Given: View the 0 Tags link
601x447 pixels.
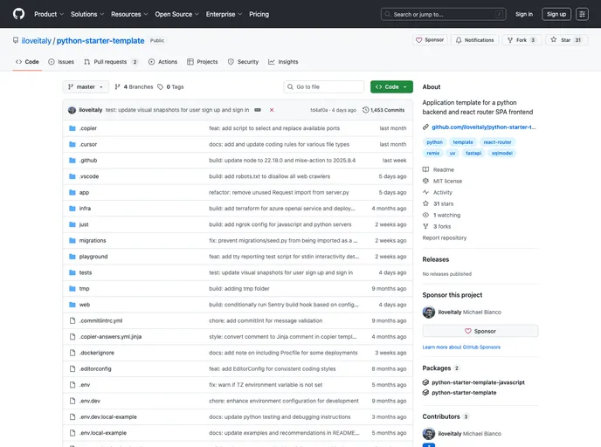Looking at the screenshot, I should click(171, 87).
